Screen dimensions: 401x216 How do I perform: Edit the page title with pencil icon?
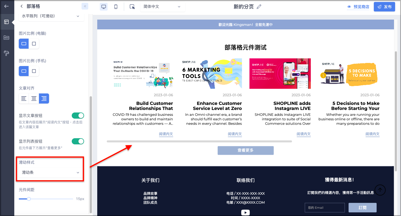259,7
